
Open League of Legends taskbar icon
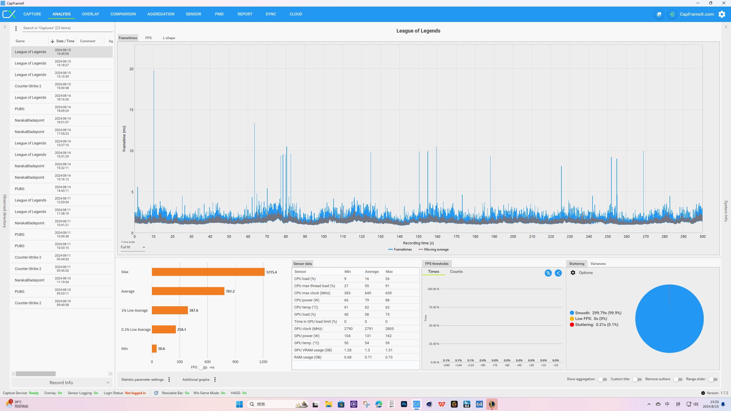[492, 404]
